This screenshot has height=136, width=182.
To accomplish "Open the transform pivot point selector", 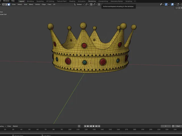I will pyautogui.click(x=87, y=5).
